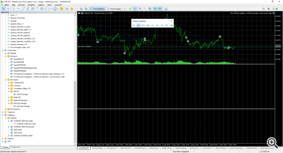Select MARKETMAKER advisor in Navigator
The width and height of the screenshot is (283, 153).
point(20,71)
